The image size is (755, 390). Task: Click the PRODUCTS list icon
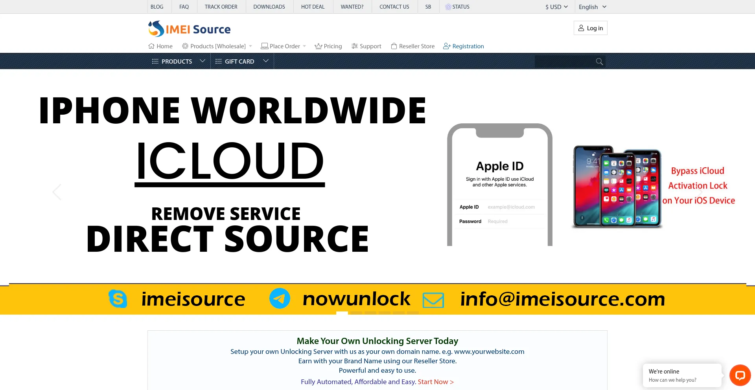tap(155, 61)
